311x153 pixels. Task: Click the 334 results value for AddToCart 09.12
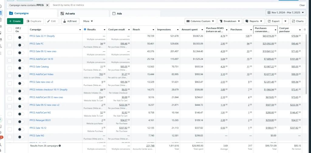(x=101, y=97)
